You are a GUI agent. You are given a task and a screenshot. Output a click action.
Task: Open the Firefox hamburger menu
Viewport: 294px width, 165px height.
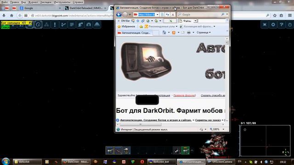pos(290,16)
